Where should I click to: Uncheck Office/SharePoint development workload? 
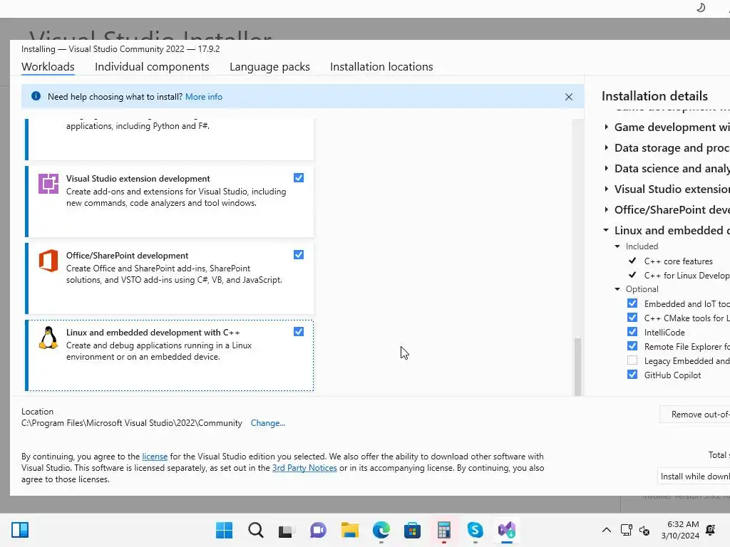[299, 254]
